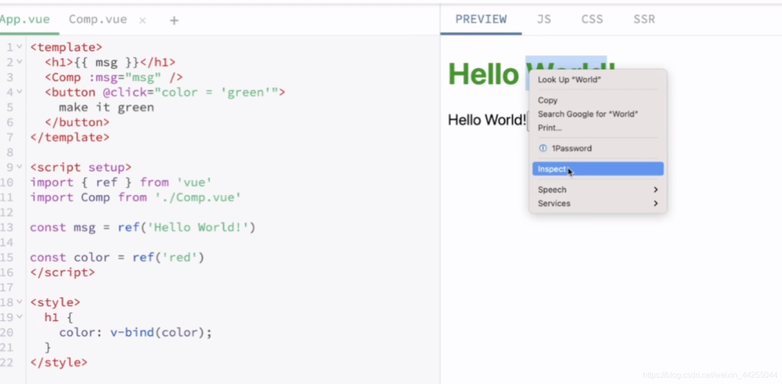Click the "color: v-bind(color);" line
Viewport: 782px width, 384px height.
click(135, 333)
